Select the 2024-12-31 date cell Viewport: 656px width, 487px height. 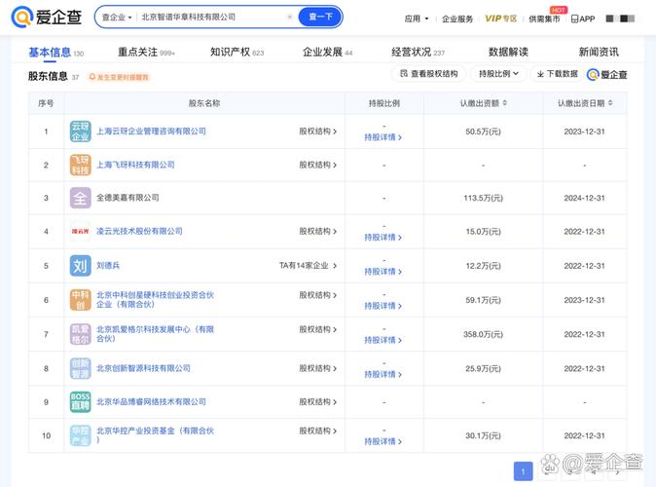pos(584,198)
